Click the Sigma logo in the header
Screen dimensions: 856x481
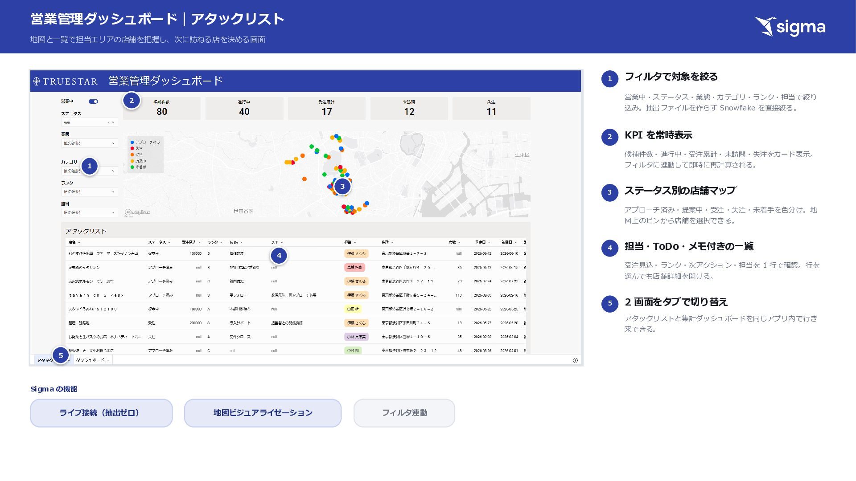(790, 27)
